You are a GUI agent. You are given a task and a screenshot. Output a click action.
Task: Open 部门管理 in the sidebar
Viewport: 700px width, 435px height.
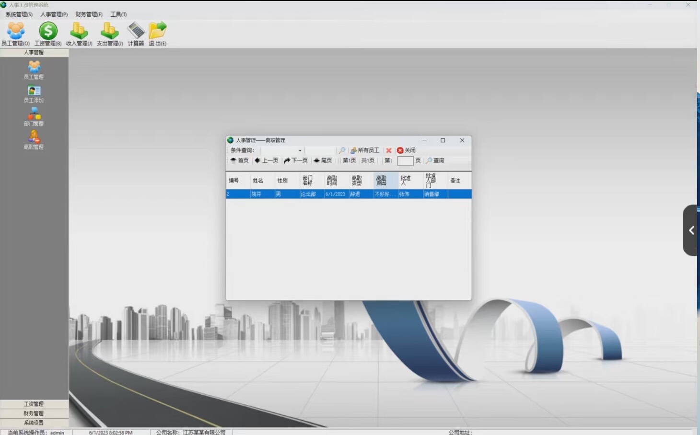point(34,117)
